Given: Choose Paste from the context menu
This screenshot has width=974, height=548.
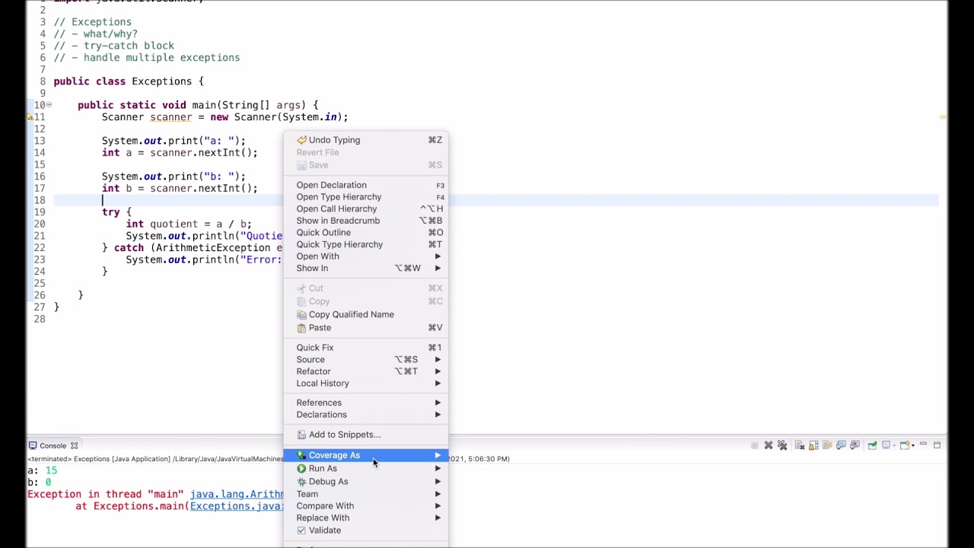Looking at the screenshot, I should point(366,327).
